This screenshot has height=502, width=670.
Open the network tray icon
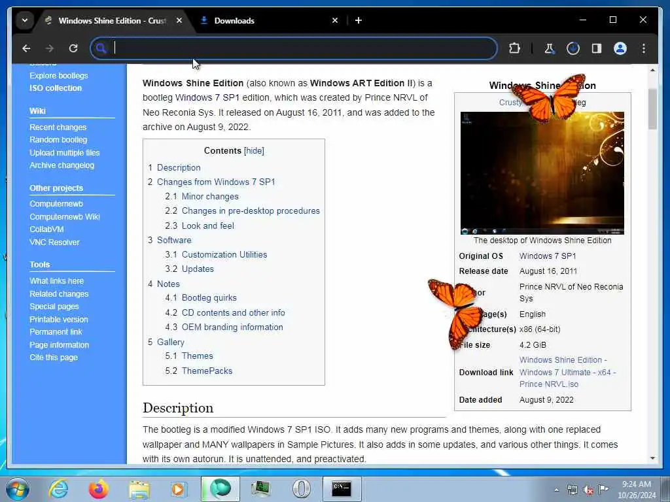(572, 490)
